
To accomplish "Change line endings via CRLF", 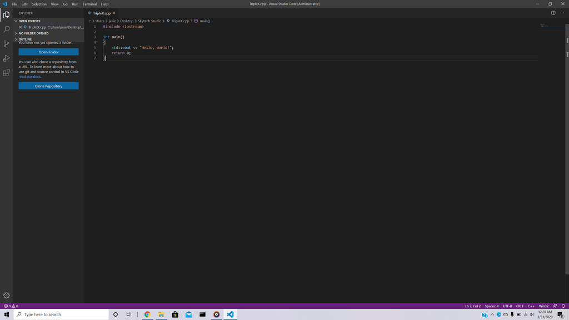I will tap(520, 306).
